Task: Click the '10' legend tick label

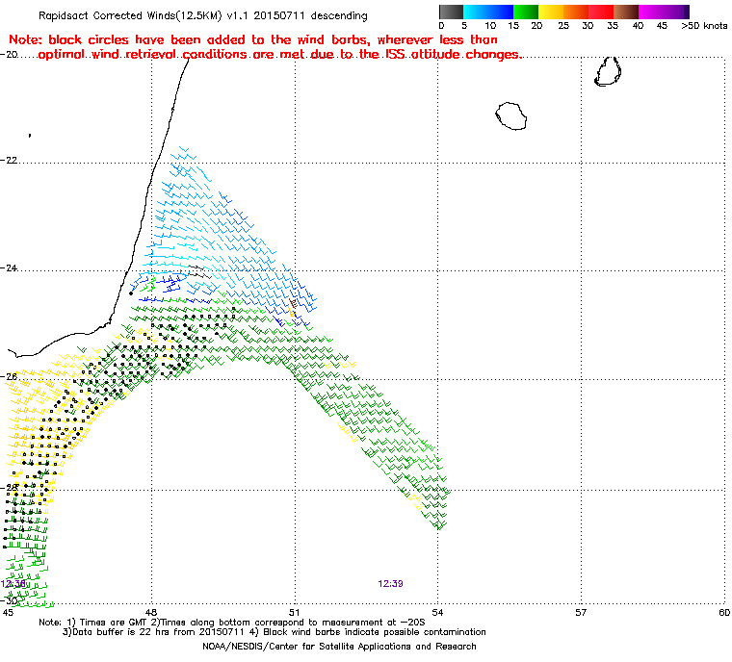Action: 490,26
